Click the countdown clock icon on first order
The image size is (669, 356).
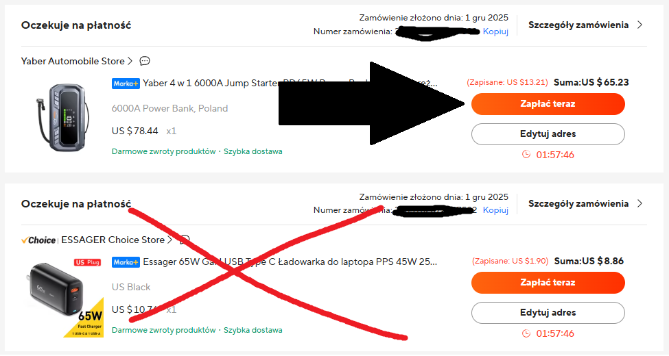coord(526,154)
